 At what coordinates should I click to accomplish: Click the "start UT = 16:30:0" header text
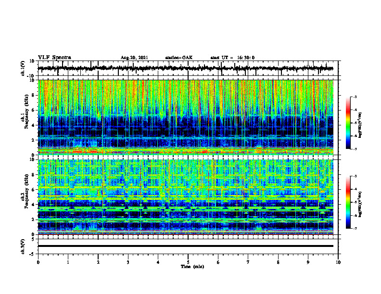(x=232, y=58)
